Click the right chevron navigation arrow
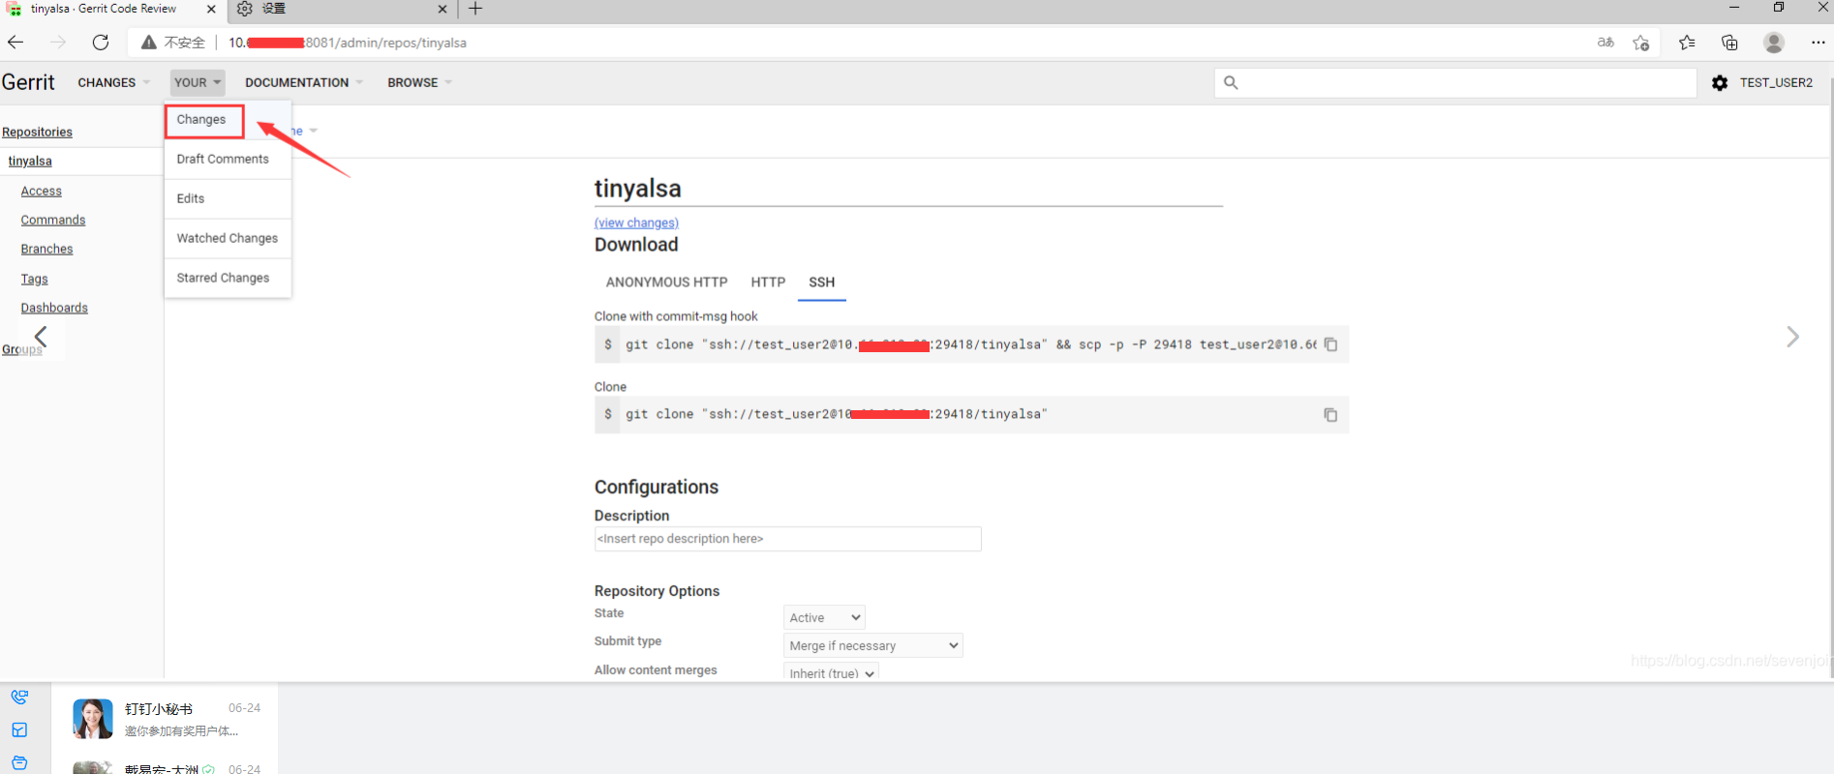This screenshot has height=774, width=1834. coord(1792,337)
